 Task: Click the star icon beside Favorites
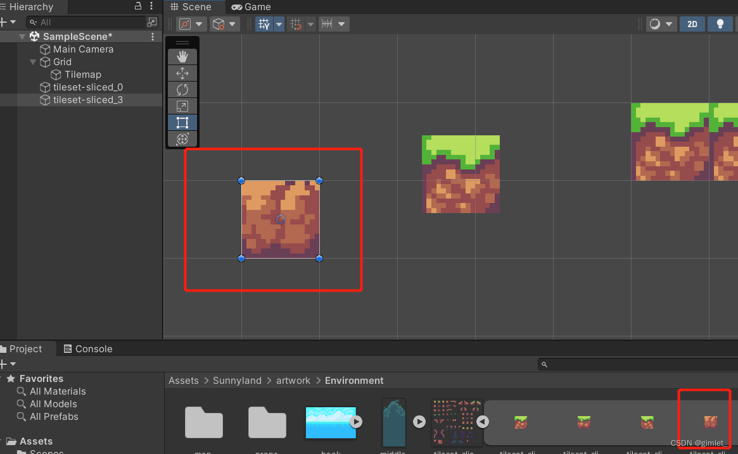[11, 378]
